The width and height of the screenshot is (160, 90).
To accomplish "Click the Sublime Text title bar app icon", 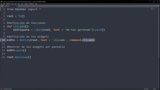I will click(1, 2).
